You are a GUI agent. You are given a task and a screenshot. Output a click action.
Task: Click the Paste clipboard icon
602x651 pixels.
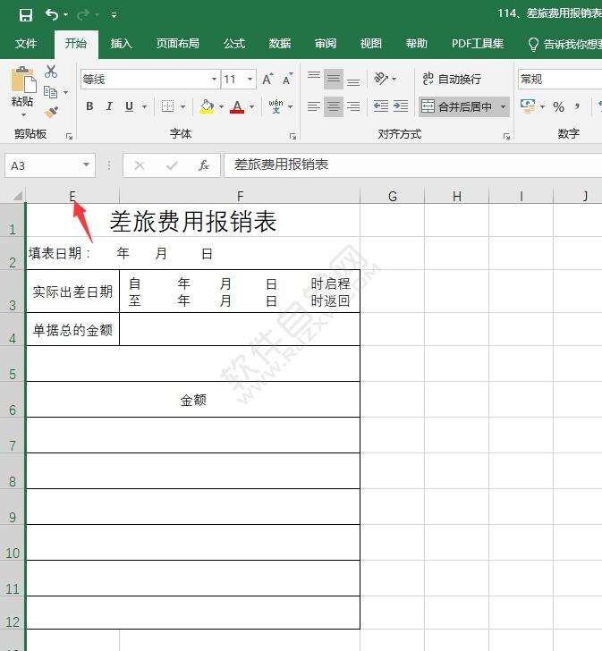point(23,80)
